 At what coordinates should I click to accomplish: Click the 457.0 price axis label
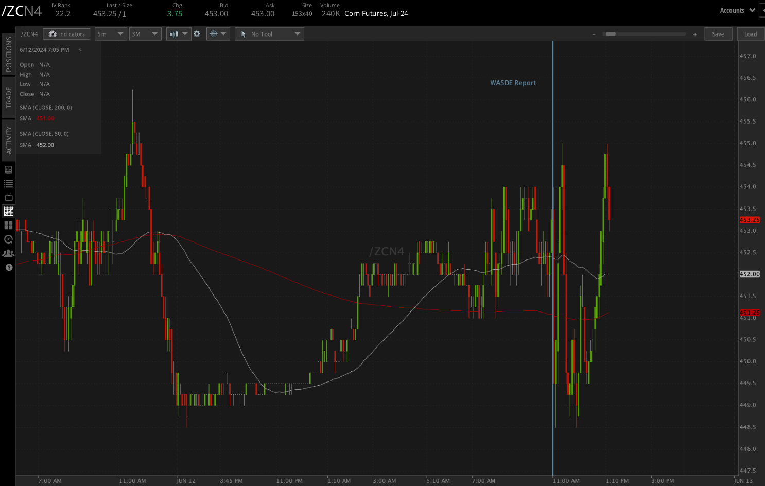pos(747,56)
